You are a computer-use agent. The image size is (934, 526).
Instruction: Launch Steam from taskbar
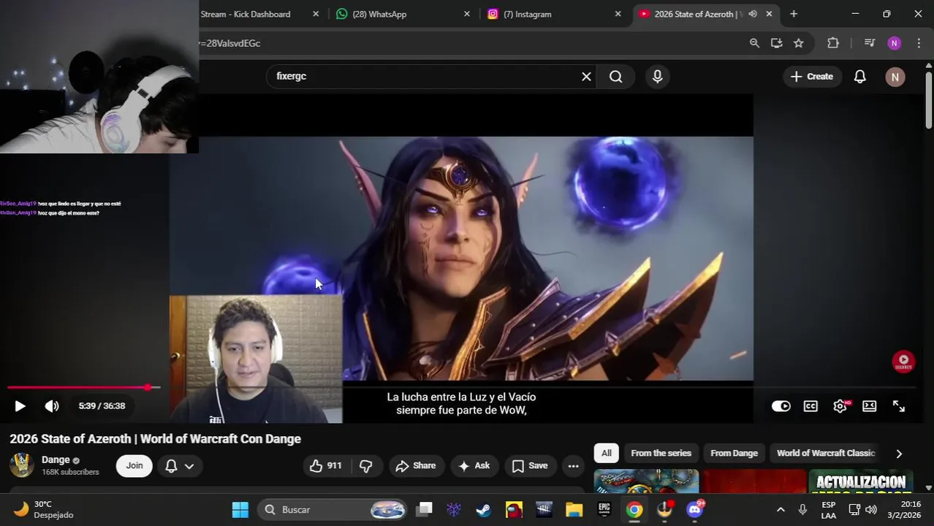tap(484, 510)
